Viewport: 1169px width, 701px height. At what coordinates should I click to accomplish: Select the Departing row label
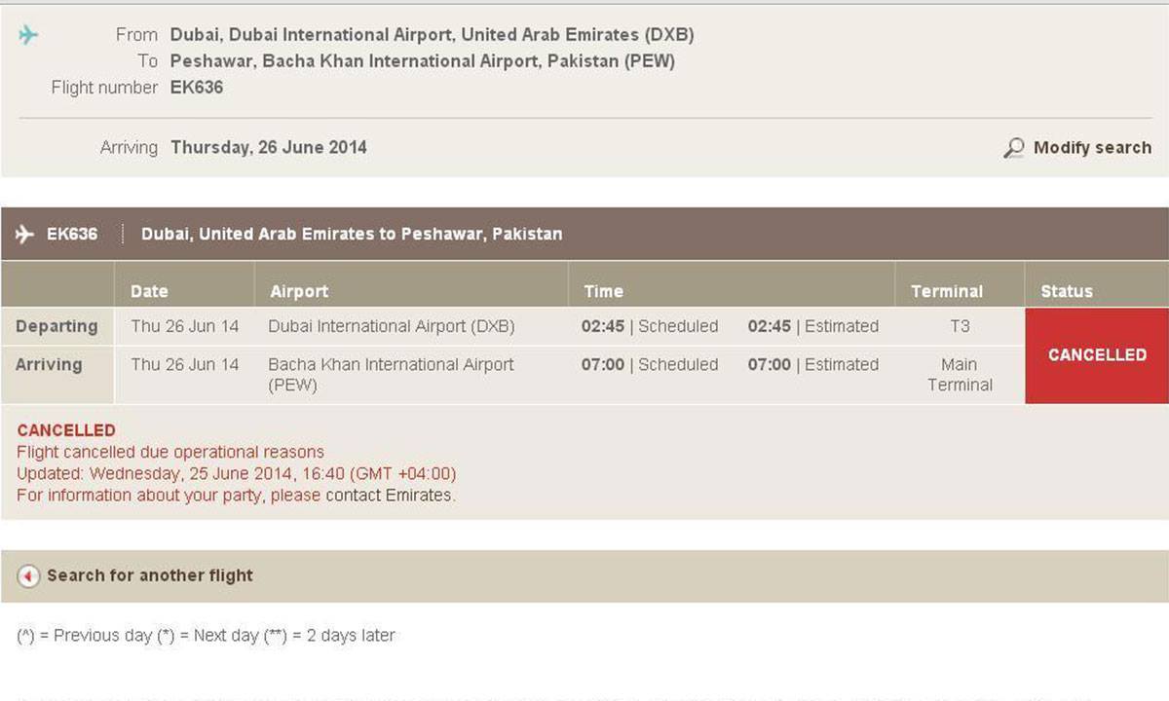(x=57, y=326)
